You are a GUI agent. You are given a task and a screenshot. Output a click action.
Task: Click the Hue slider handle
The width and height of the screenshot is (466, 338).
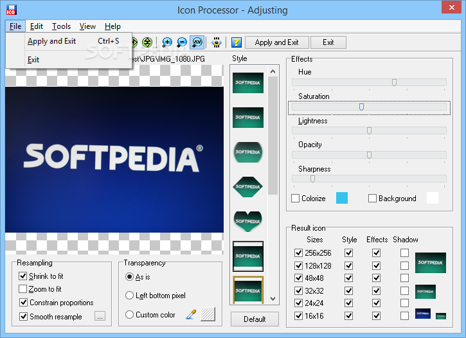[x=394, y=82]
